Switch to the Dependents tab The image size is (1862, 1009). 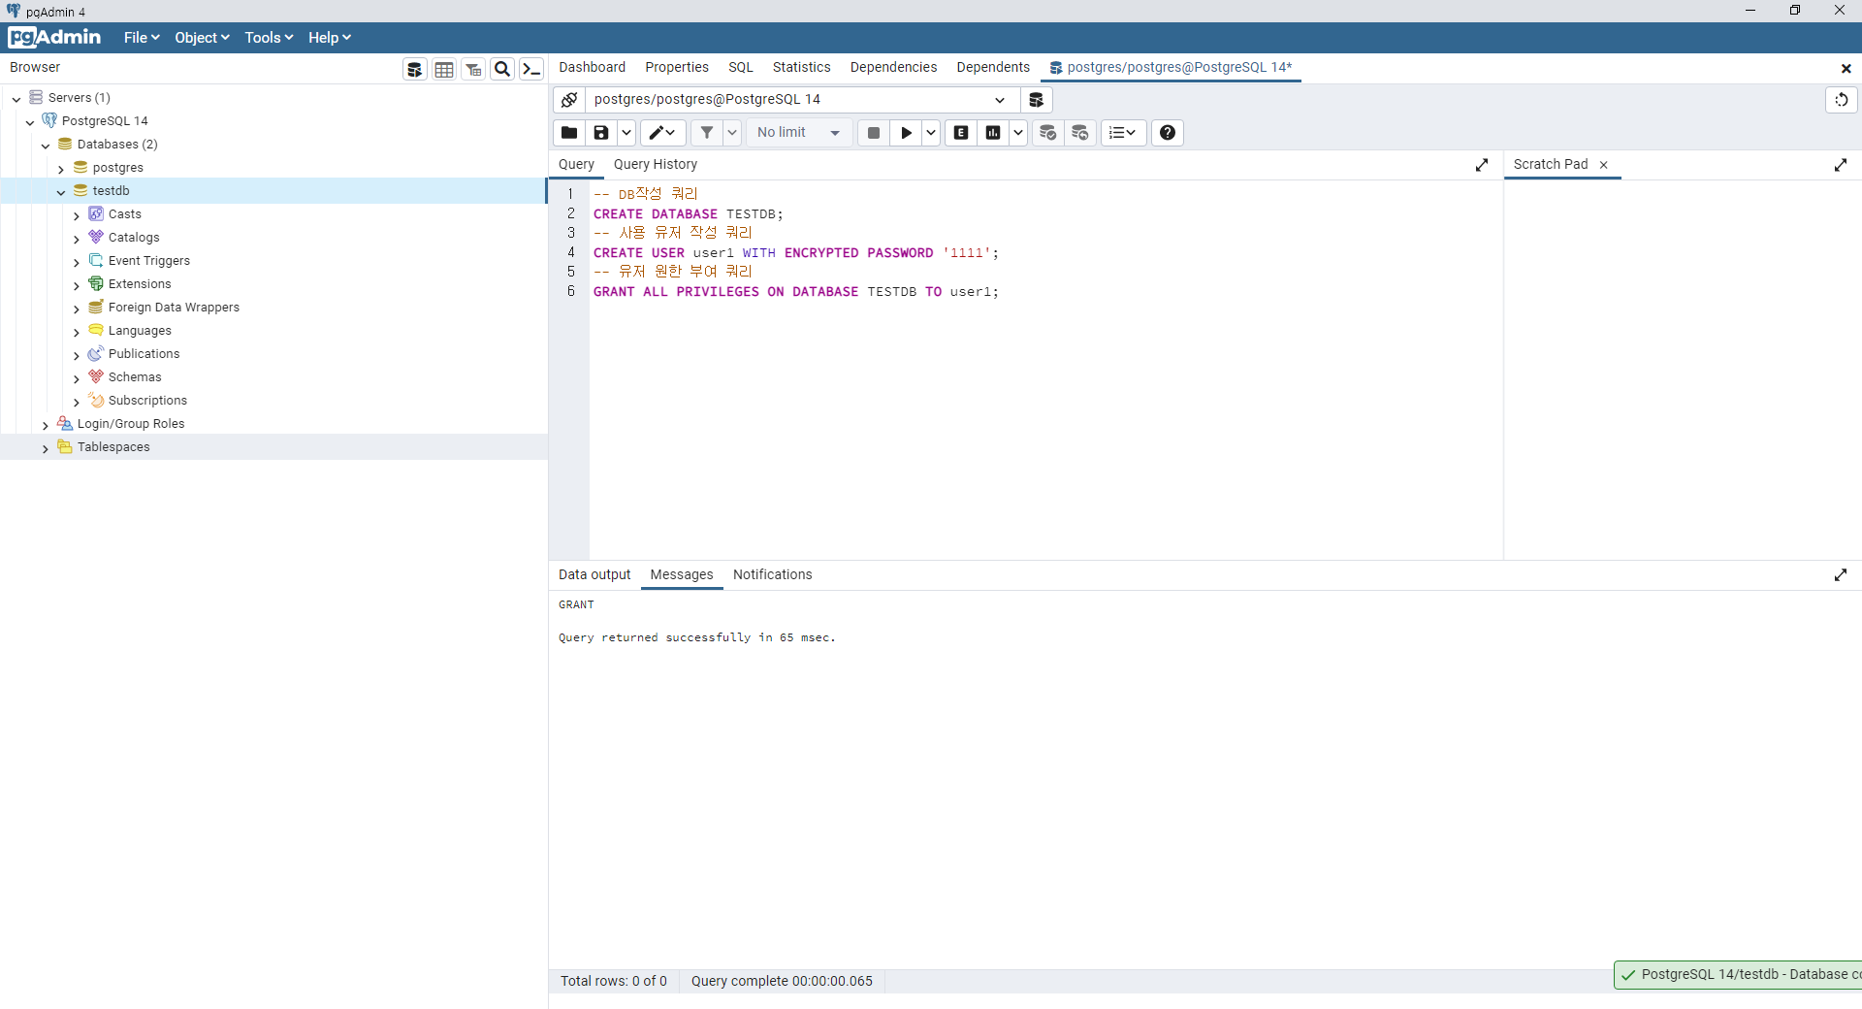point(993,68)
